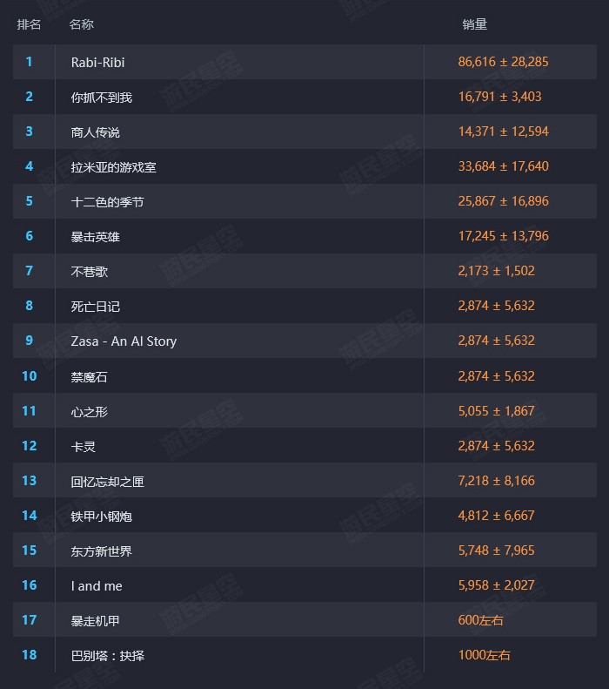Open the 商人传说 entry

[95, 132]
